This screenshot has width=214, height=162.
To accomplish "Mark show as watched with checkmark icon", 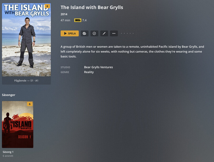I will pyautogui.click(x=94, y=33).
